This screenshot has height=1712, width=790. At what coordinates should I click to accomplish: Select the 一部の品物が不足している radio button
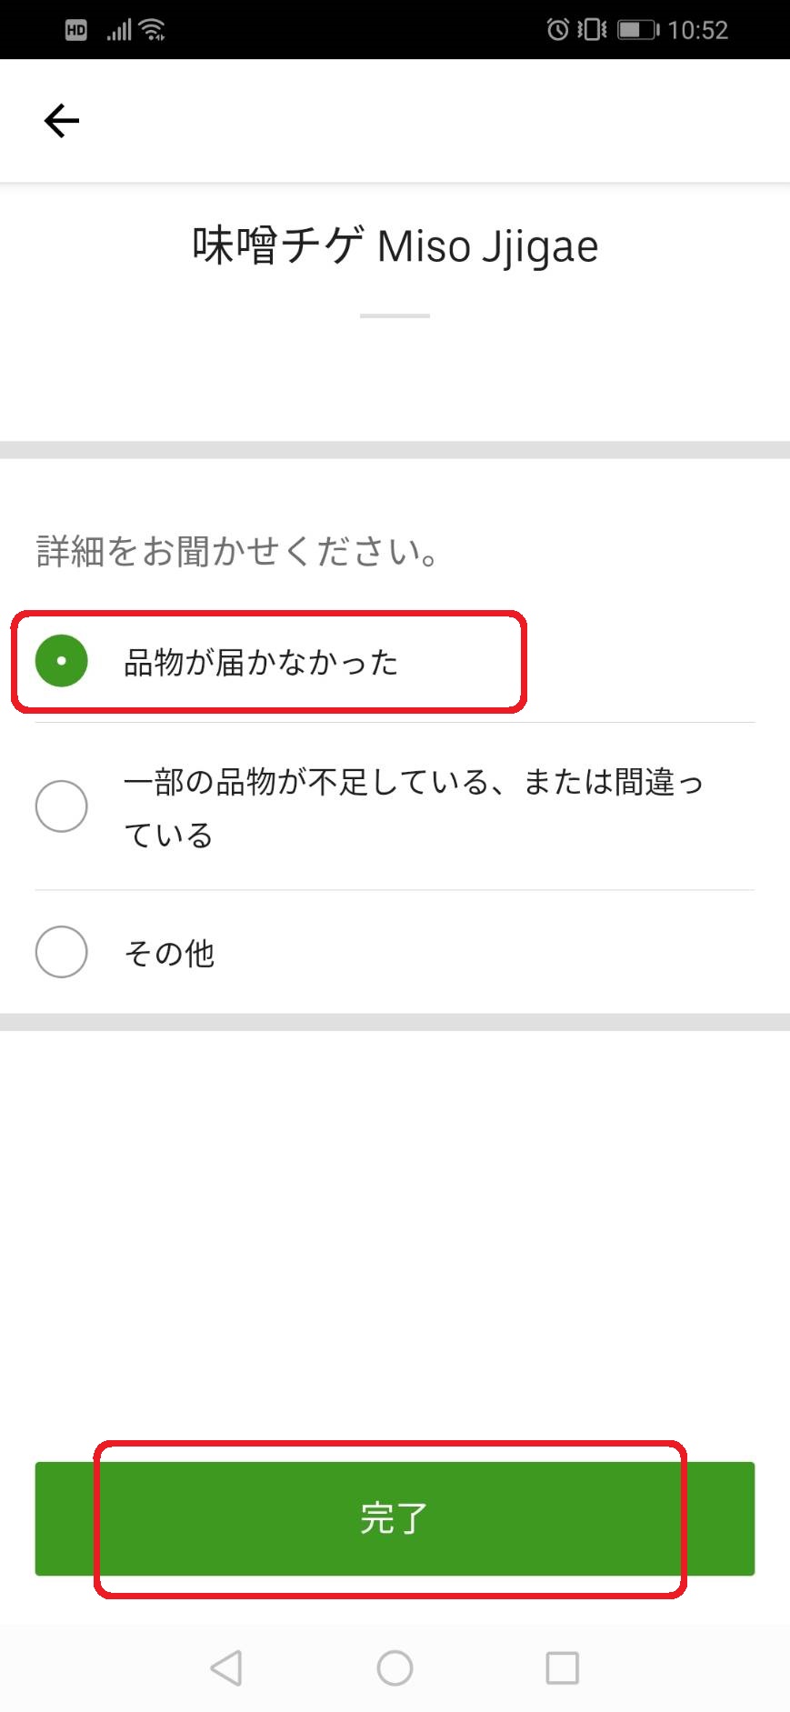click(x=61, y=806)
